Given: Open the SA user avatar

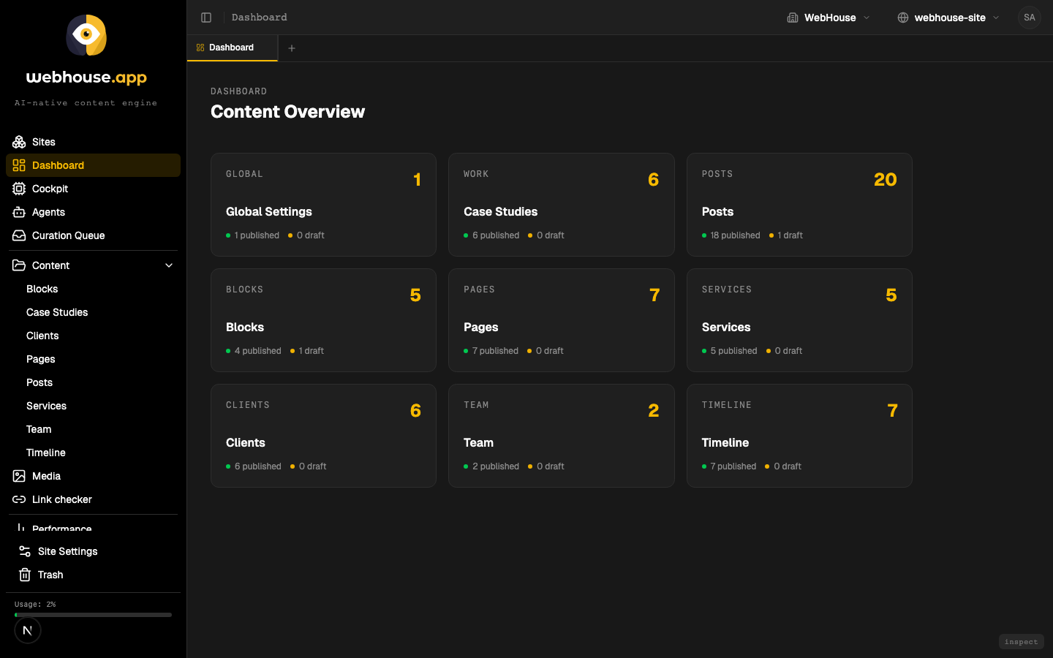Looking at the screenshot, I should pos(1030,18).
